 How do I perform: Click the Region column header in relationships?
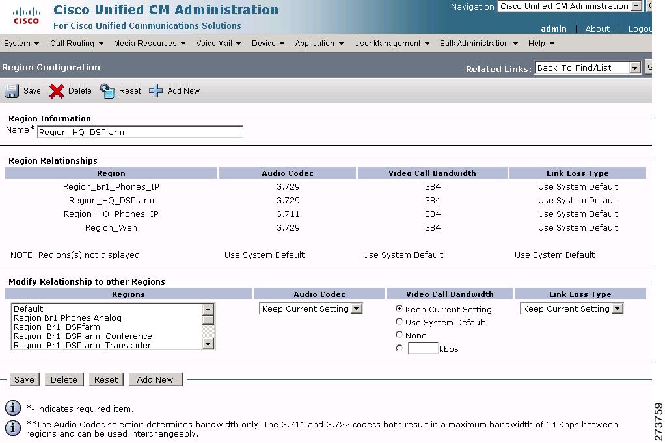[111, 173]
